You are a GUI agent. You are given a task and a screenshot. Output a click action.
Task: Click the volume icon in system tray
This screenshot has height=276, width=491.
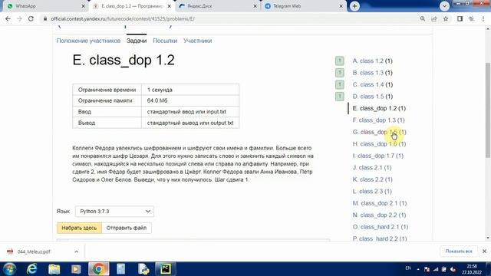[453, 269]
